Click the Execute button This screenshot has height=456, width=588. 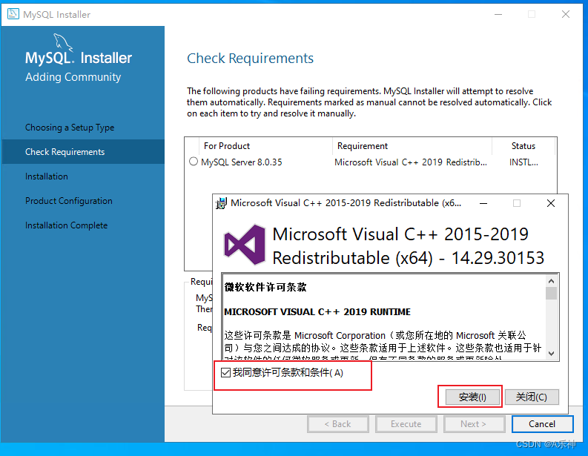(x=406, y=424)
